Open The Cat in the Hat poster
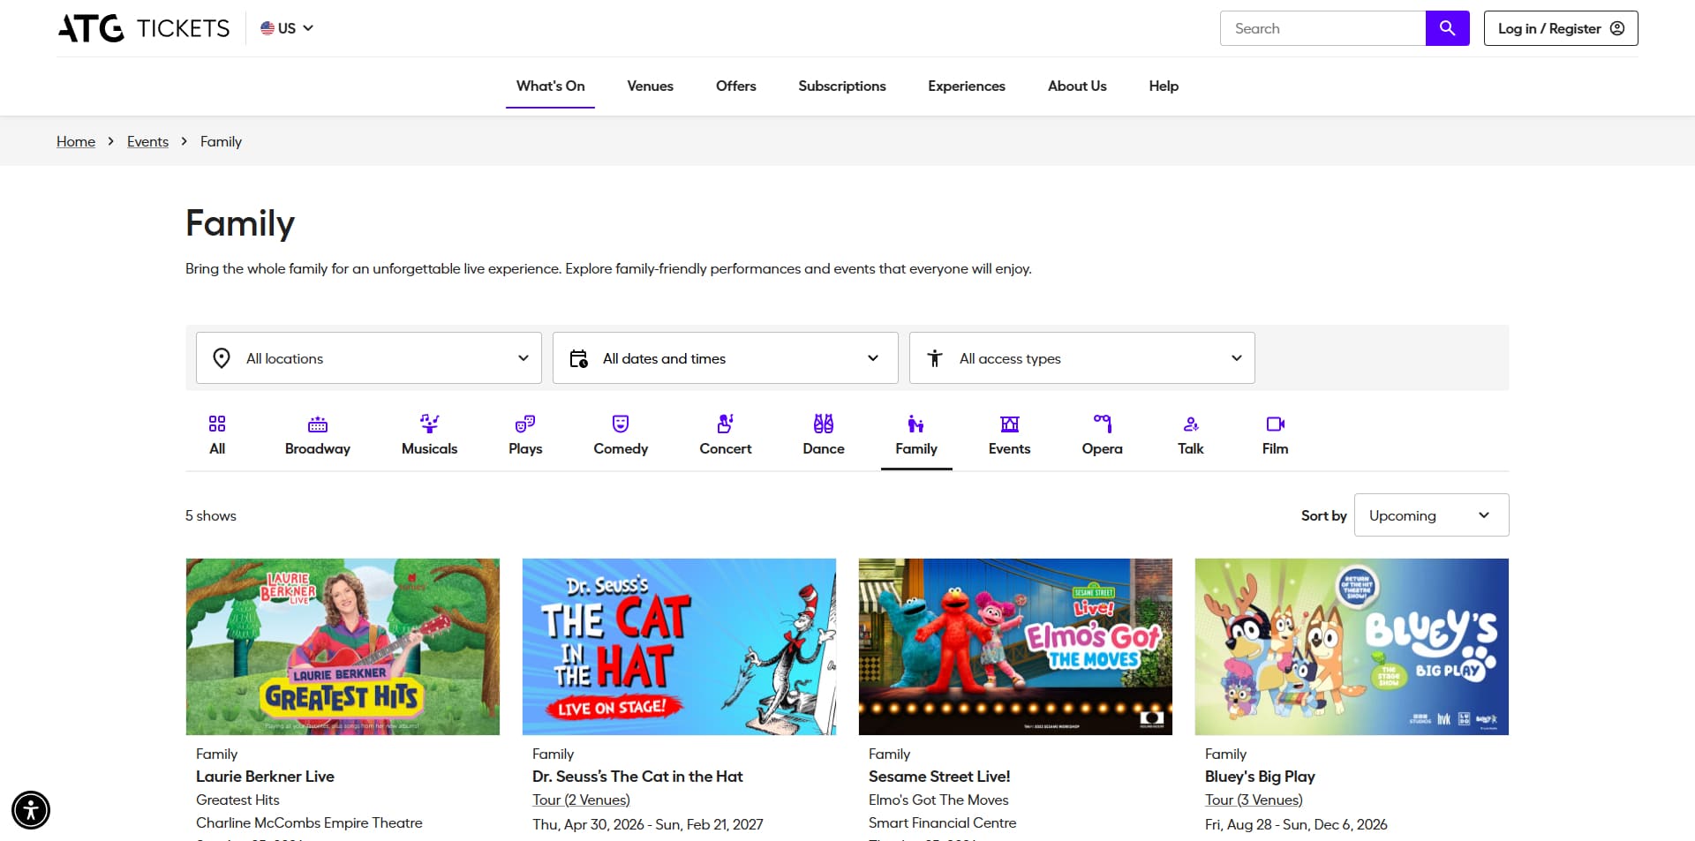The height and width of the screenshot is (841, 1695). click(x=679, y=647)
